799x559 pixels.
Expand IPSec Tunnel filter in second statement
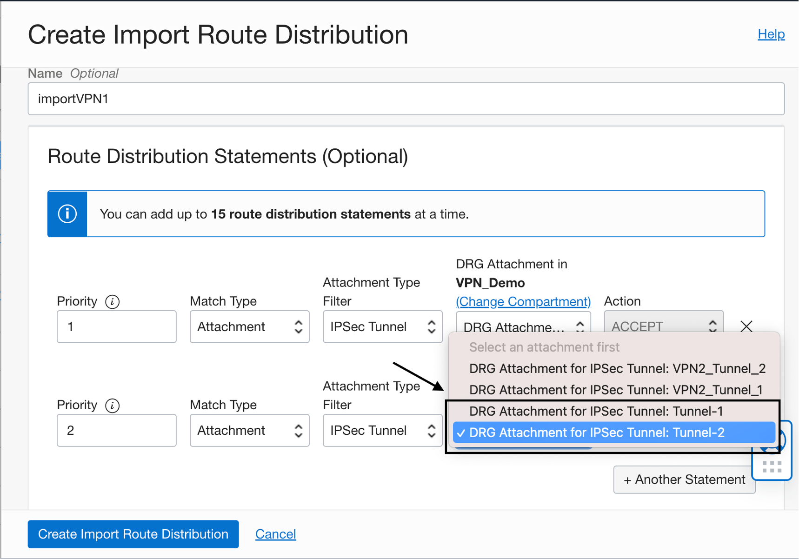coord(382,431)
